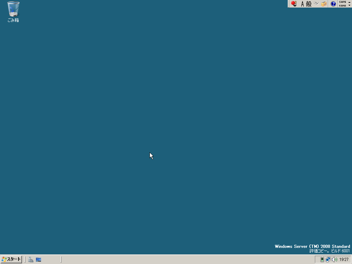Click the speaker volume tray icon

tap(334, 260)
